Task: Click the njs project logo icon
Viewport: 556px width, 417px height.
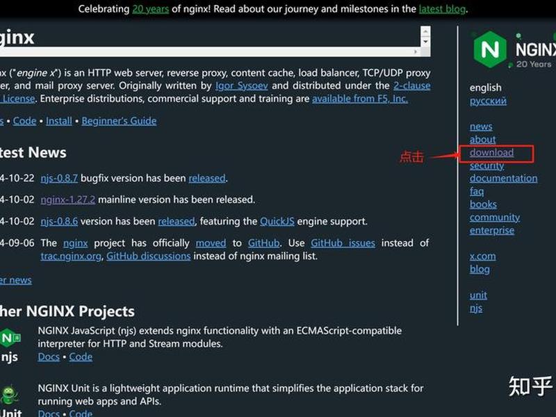Action: tap(10, 338)
